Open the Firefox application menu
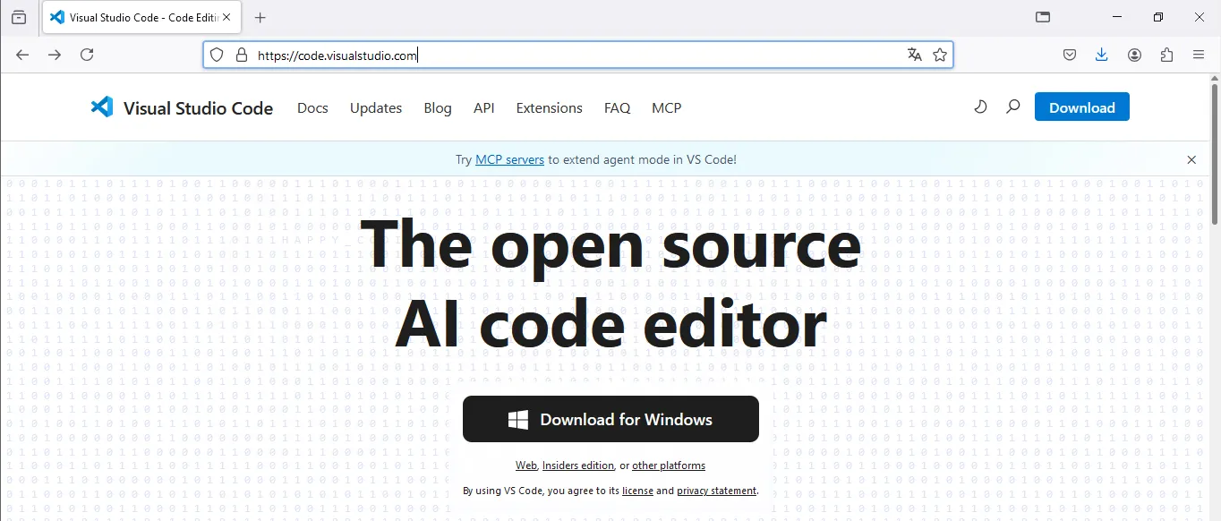Screen dimensions: 1221x521 1199,55
